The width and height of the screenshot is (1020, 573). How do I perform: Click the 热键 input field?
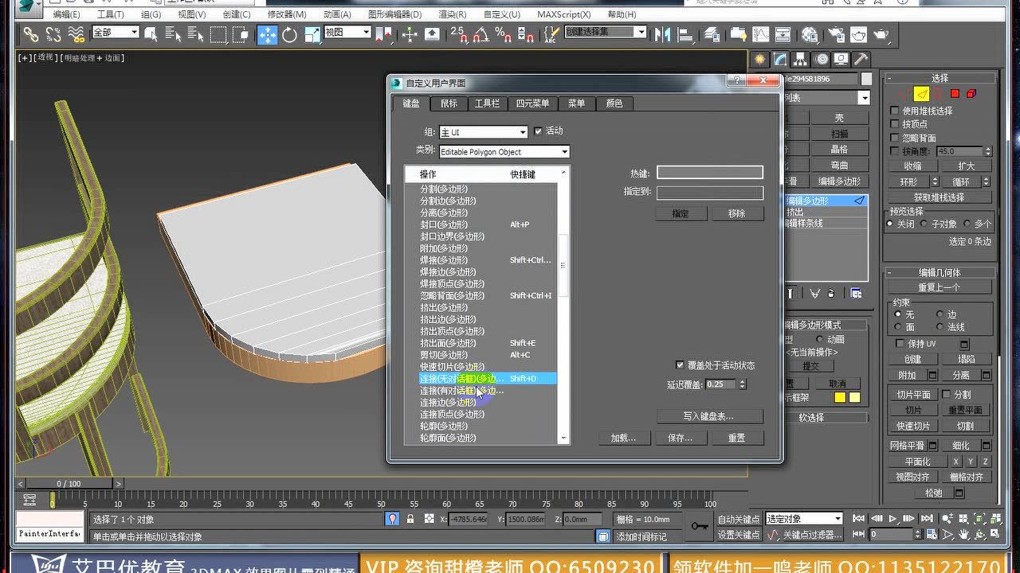click(x=710, y=173)
